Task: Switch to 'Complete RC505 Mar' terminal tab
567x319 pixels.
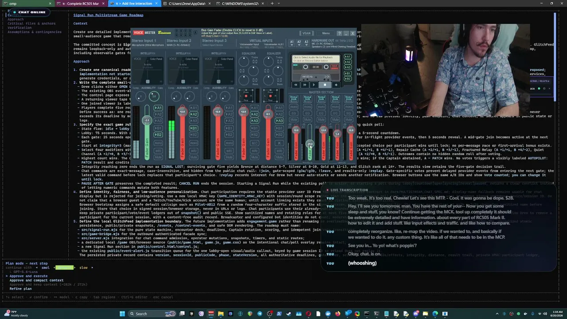Action: pyautogui.click(x=82, y=4)
